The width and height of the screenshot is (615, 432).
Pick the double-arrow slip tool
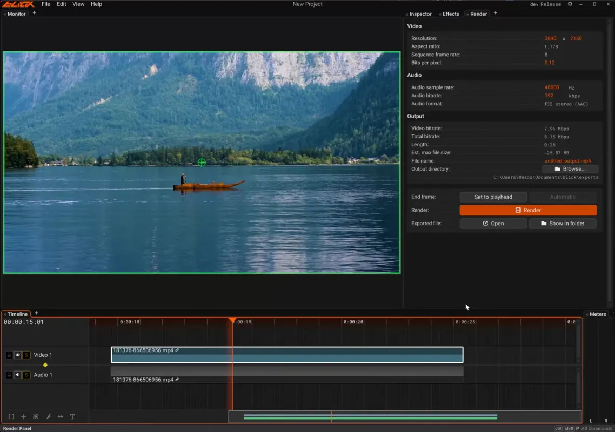click(x=61, y=416)
